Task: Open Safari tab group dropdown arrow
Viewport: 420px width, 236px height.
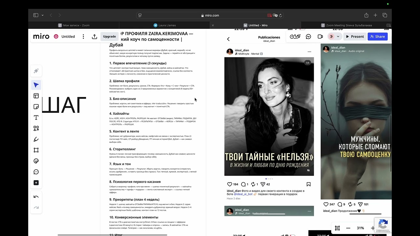Action: pos(43,15)
